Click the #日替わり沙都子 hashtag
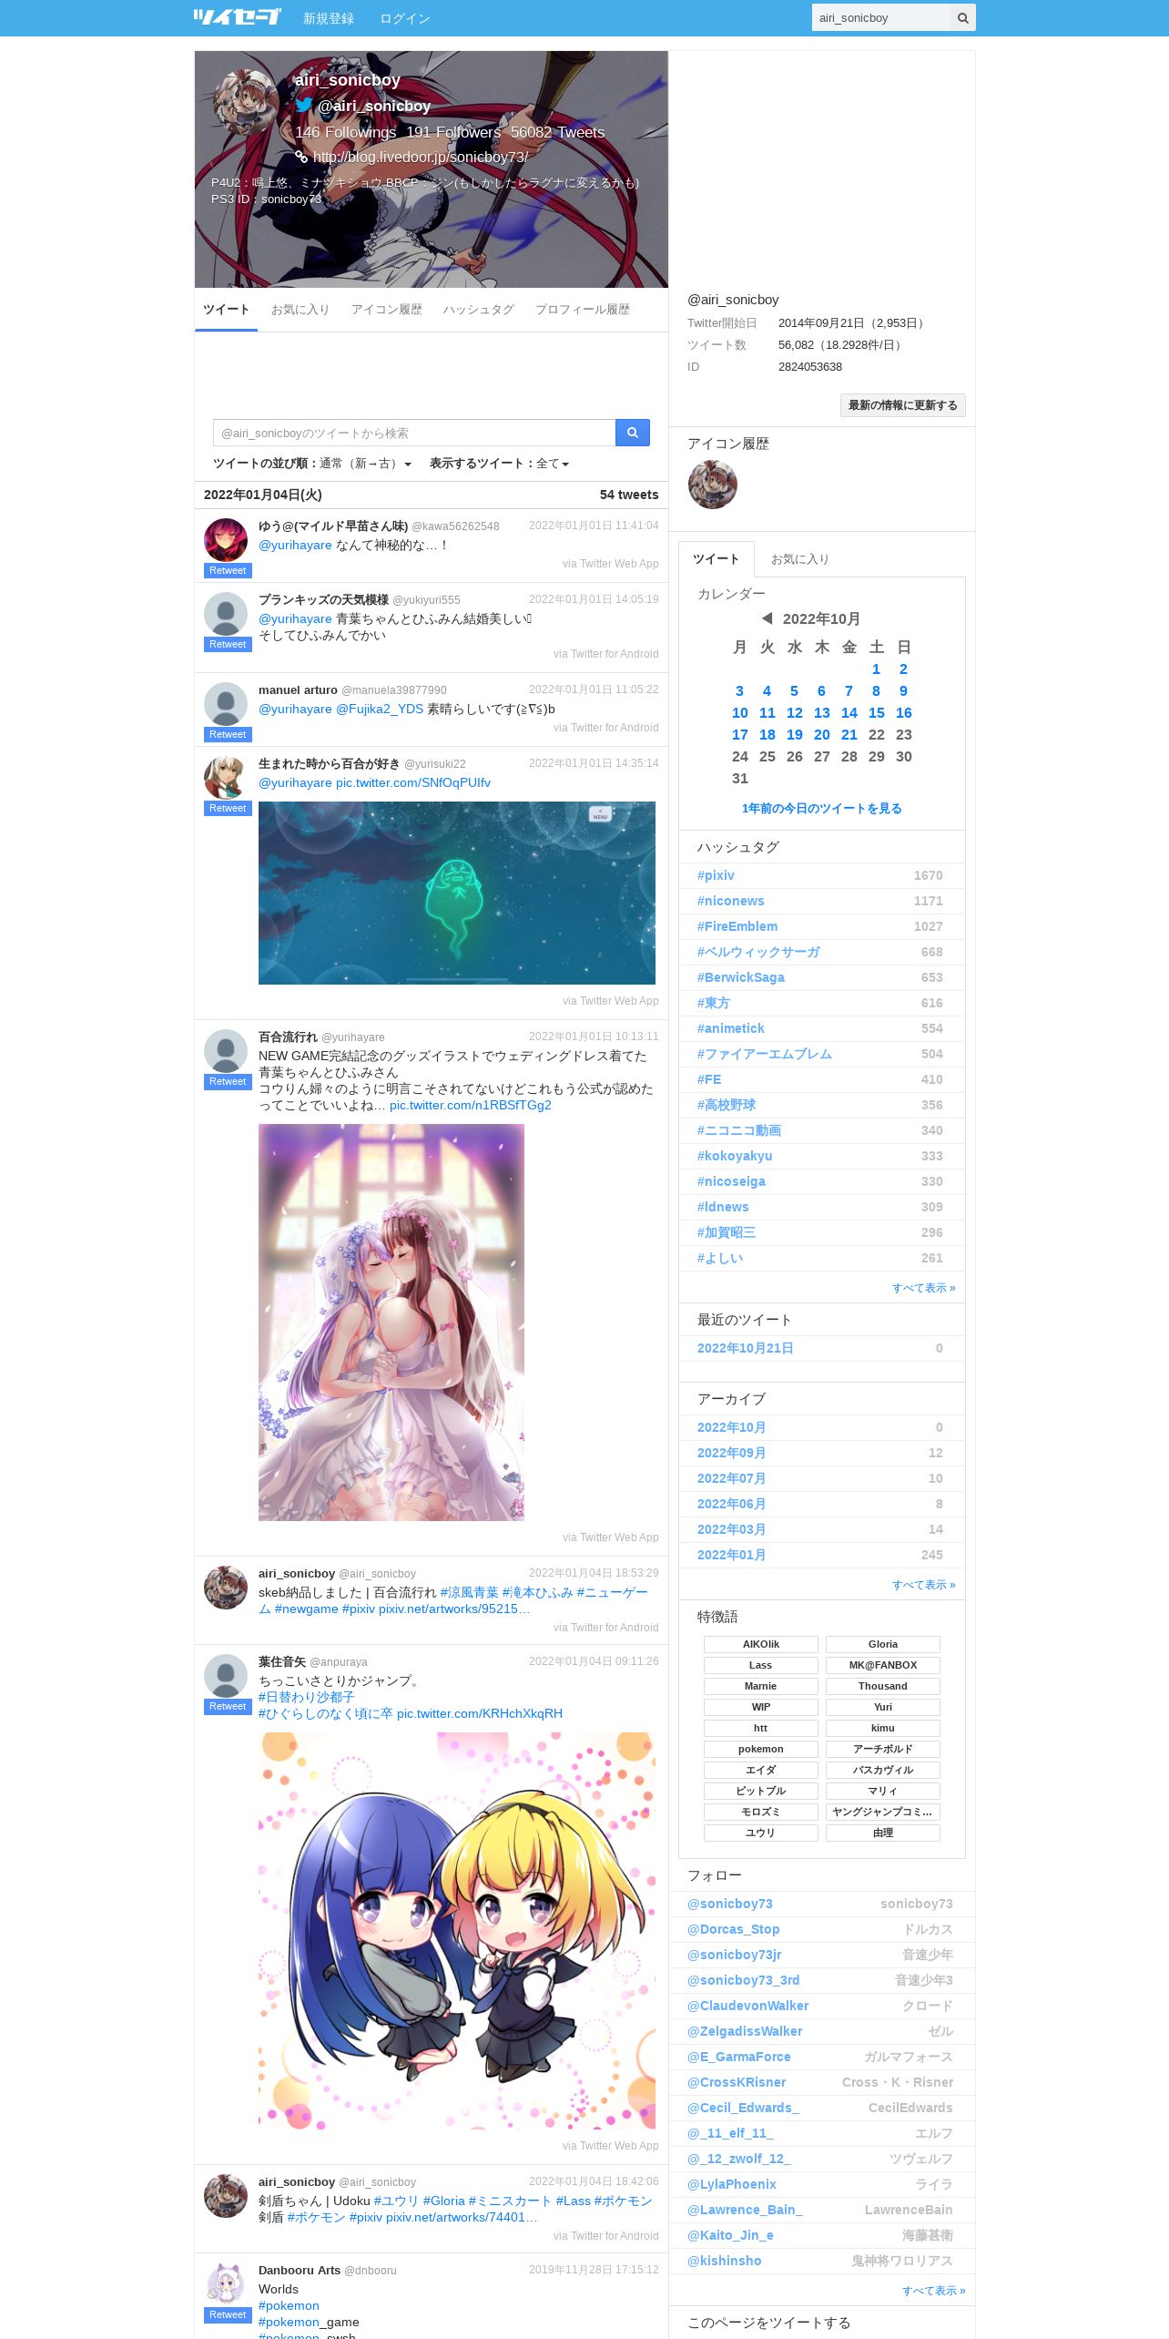The image size is (1169, 2339). pyautogui.click(x=306, y=1697)
